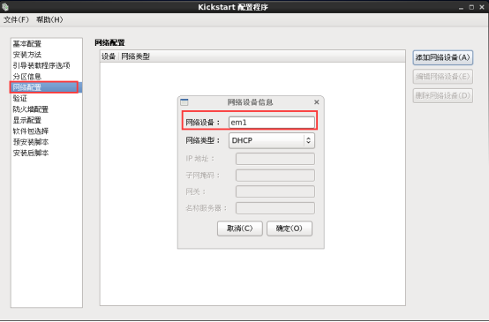Select 验证 in the sidebar
Image resolution: width=489 pixels, height=322 pixels.
(x=47, y=98)
